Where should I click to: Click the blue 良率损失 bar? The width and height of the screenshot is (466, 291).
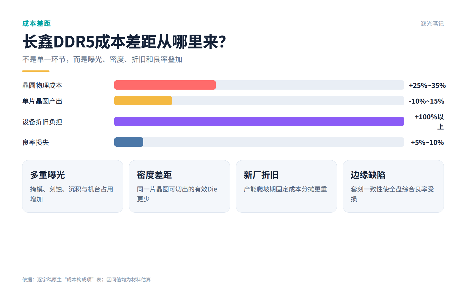[129, 142]
